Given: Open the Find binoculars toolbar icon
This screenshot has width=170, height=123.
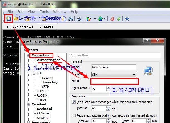Looking at the screenshot, I should pyautogui.click(x=71, y=19).
